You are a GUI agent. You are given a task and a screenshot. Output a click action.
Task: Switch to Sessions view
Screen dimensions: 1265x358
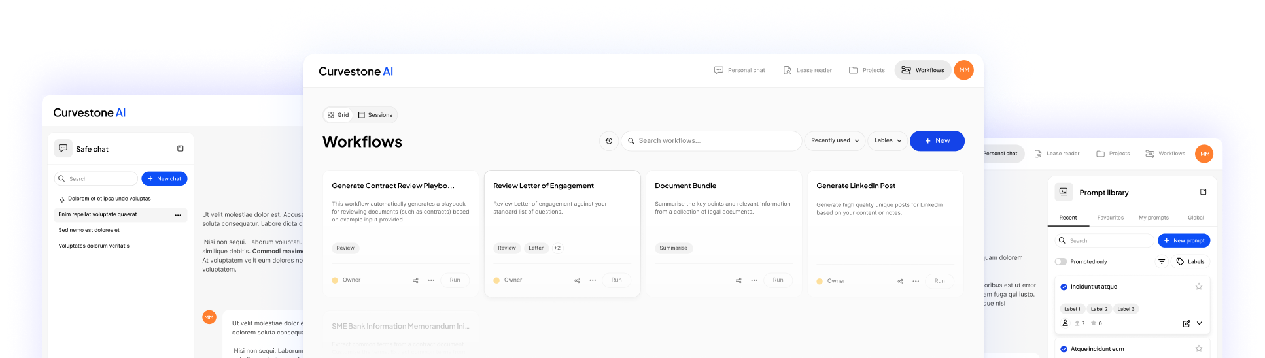click(375, 115)
